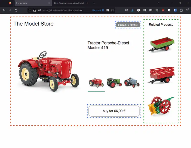Open the QR code grid icon in the address bar
This screenshot has width=191, height=148.
click(x=108, y=10)
